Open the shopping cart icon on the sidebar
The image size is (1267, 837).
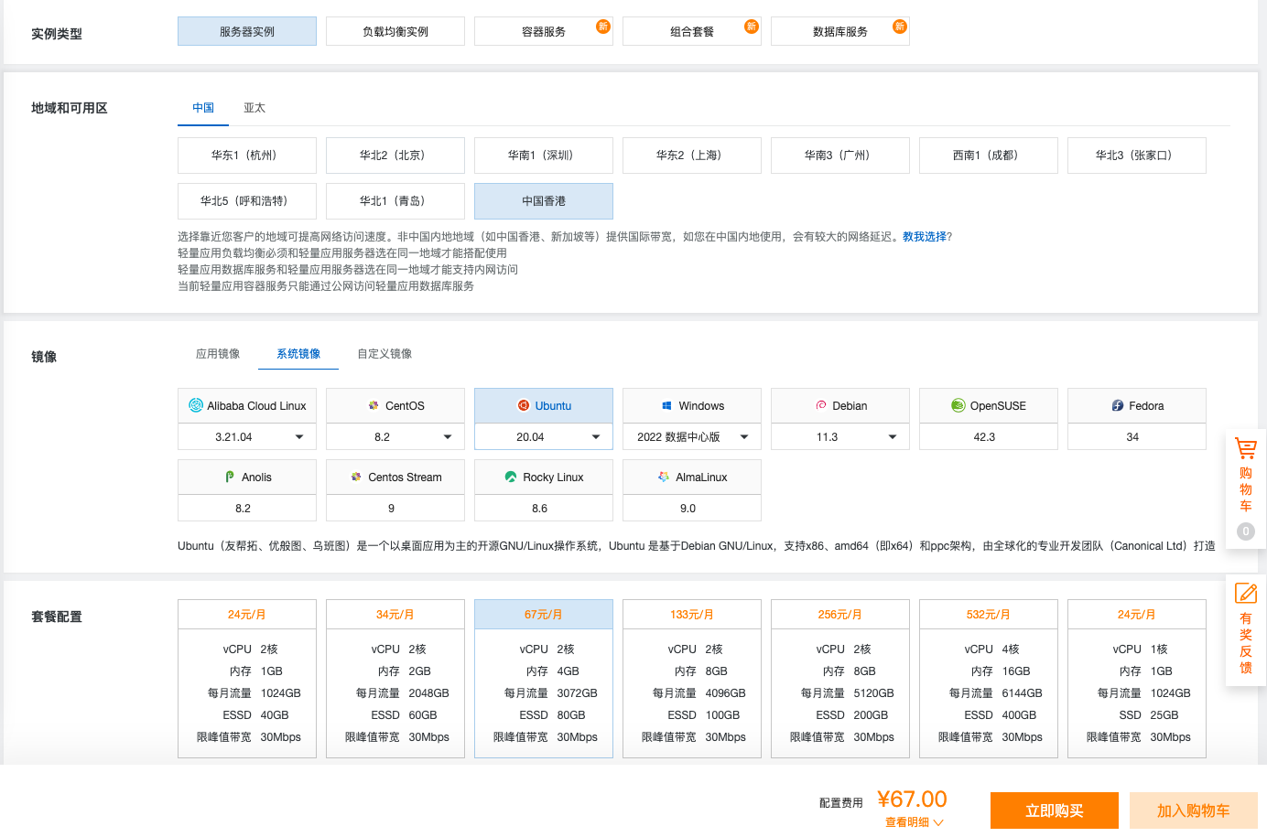click(1246, 448)
